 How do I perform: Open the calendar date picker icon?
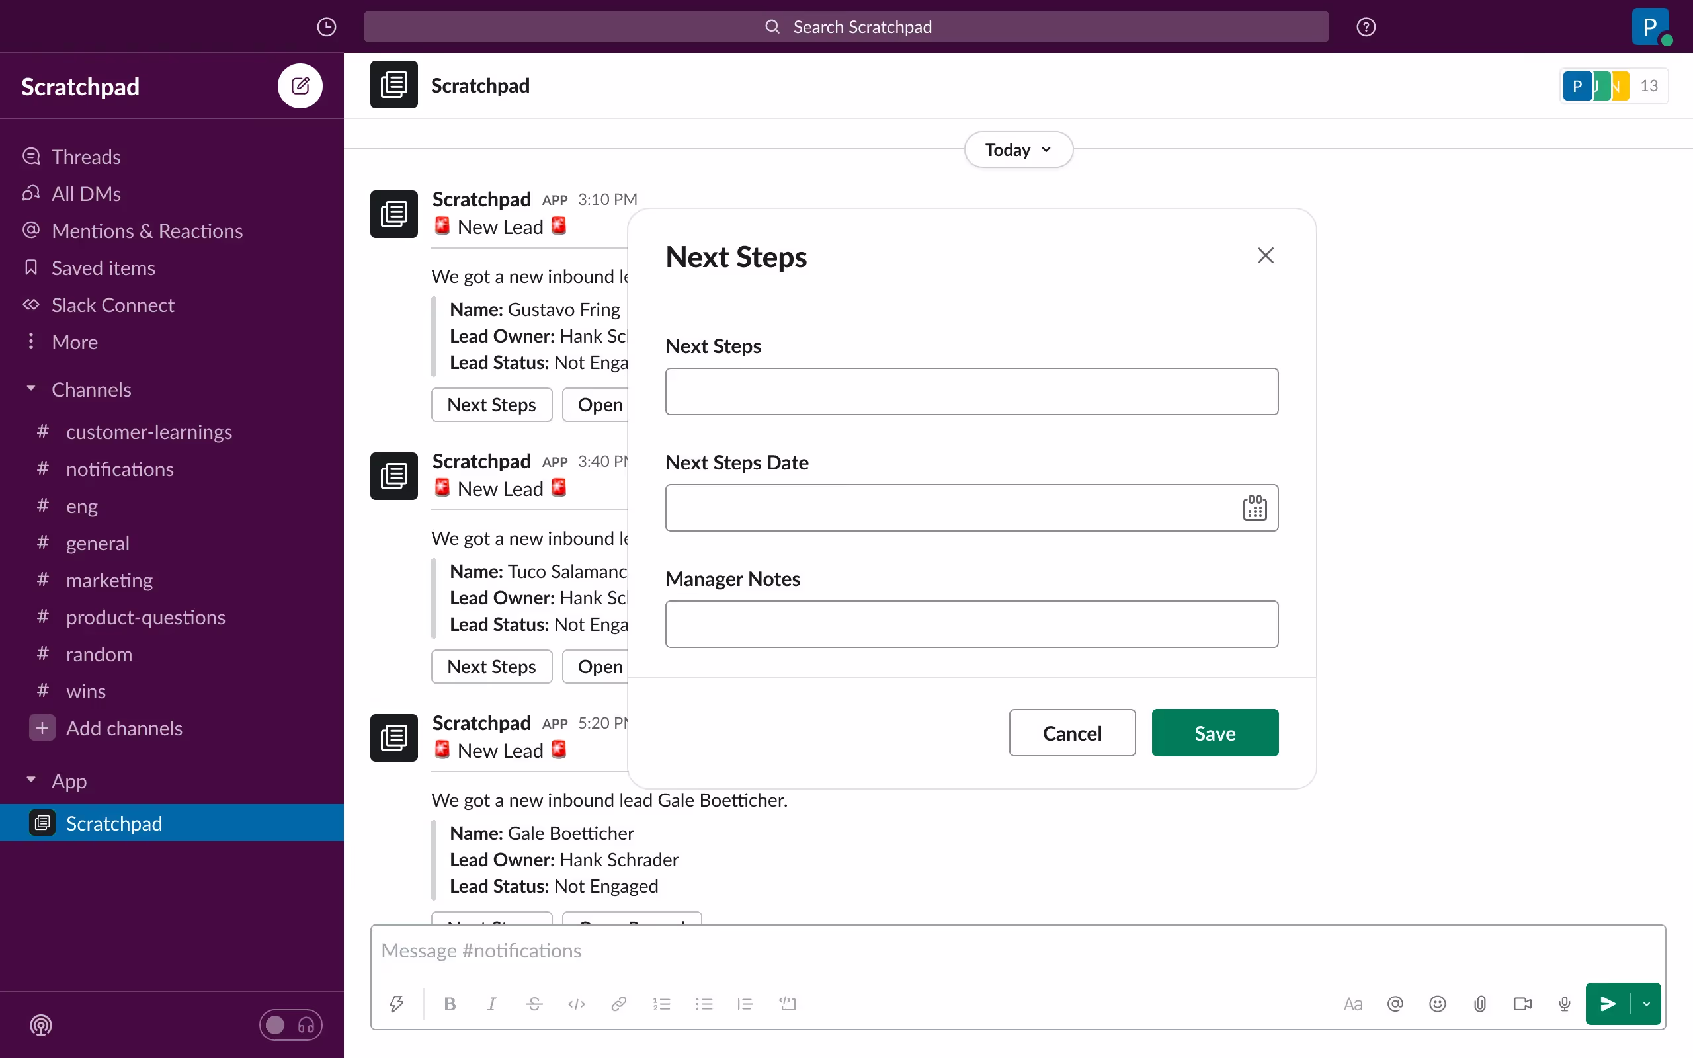click(1255, 507)
